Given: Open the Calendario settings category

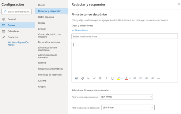Looking at the screenshot, I should tap(17, 31).
